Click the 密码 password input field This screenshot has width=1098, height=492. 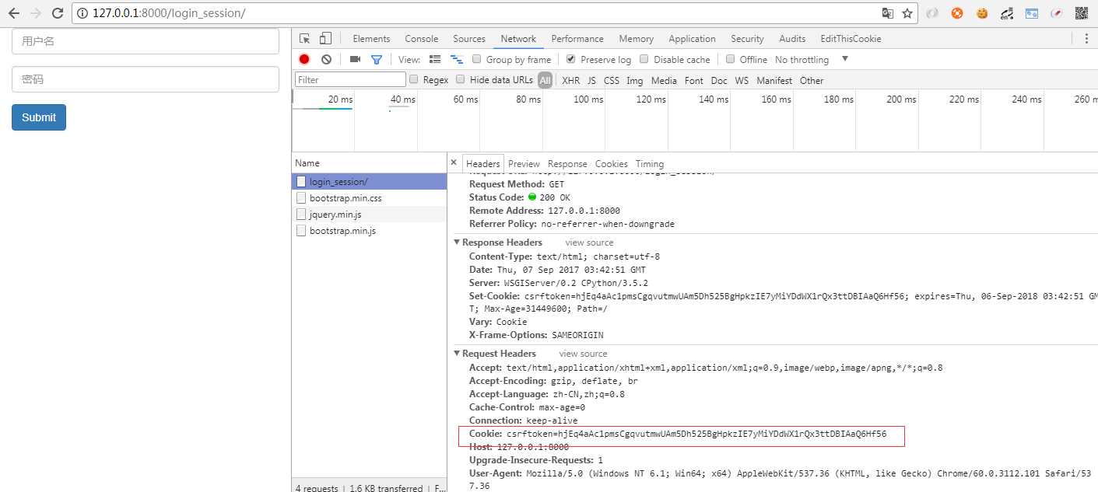tap(146, 79)
